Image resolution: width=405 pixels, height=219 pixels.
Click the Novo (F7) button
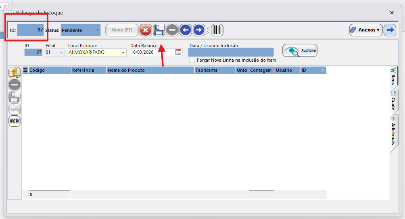tap(122, 30)
